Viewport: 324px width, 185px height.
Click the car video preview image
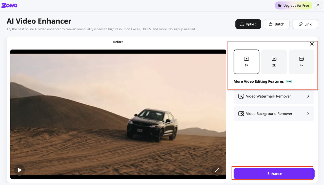[x=118, y=114]
